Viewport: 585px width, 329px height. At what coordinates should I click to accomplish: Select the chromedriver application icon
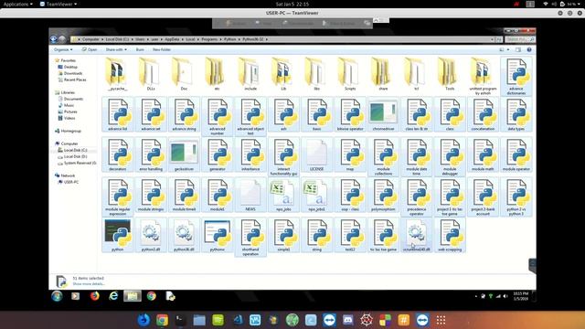383,114
